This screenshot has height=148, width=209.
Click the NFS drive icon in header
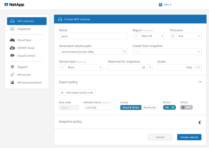pos(160,5)
